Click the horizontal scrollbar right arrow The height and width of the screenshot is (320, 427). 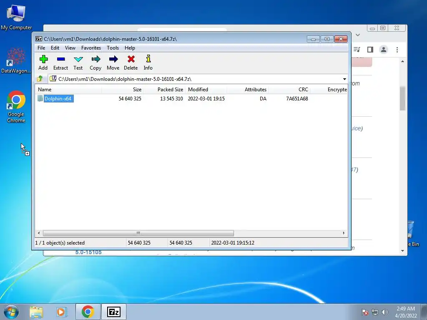tap(344, 233)
